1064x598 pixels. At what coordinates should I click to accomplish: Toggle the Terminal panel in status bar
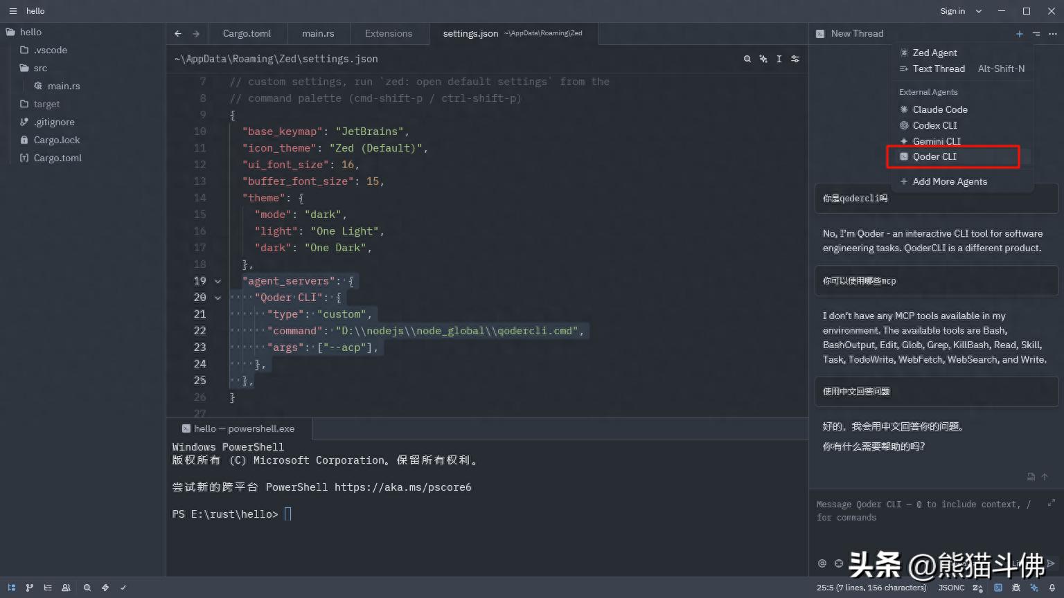pyautogui.click(x=998, y=588)
